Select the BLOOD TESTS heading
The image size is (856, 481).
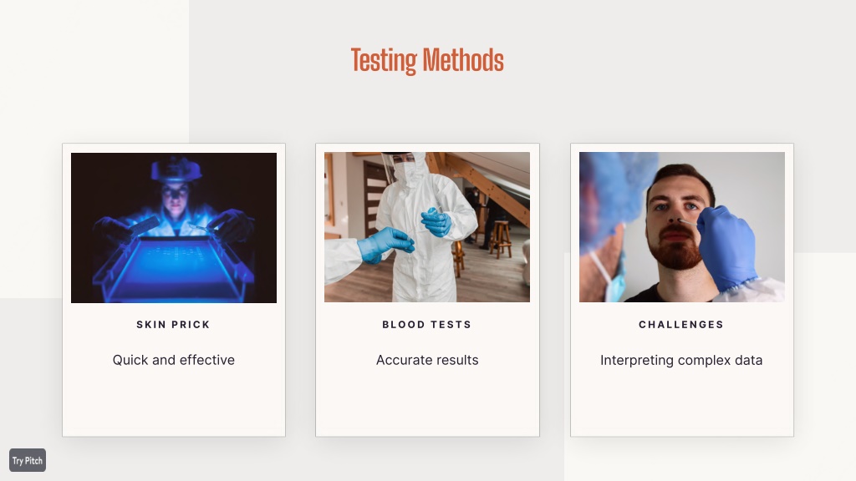pyautogui.click(x=427, y=325)
